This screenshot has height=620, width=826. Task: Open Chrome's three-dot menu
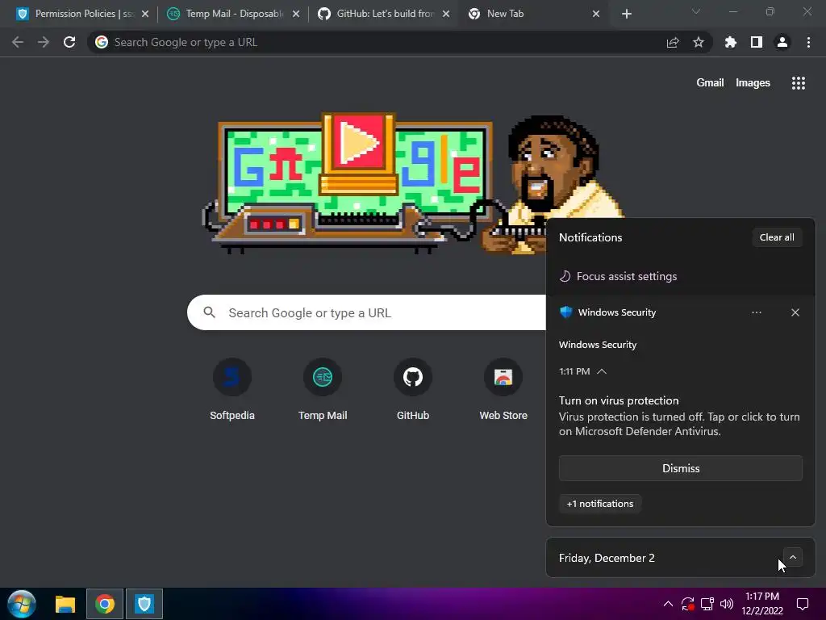tap(808, 42)
